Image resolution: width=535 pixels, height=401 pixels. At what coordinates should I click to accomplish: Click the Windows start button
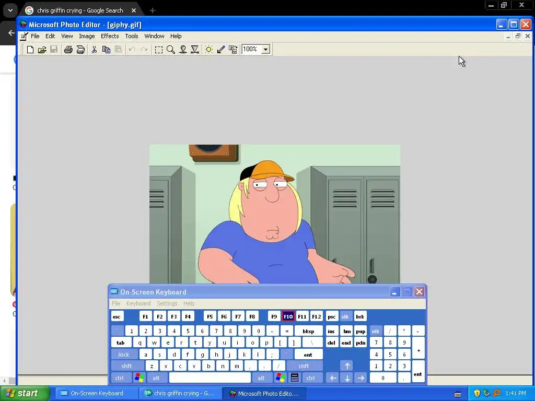[x=25, y=394]
